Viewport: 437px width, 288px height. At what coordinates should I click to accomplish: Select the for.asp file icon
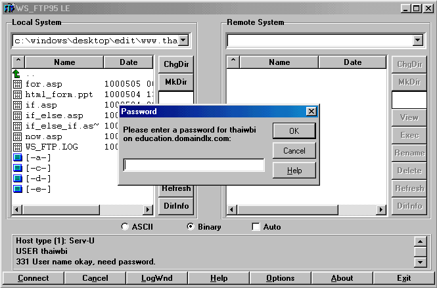point(17,84)
